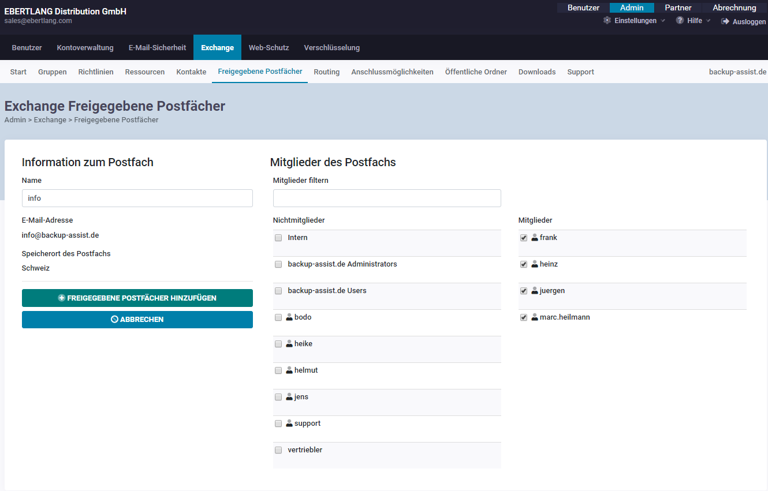Expand the Einstellungen dropdown arrow
The image size is (768, 491).
tap(663, 21)
